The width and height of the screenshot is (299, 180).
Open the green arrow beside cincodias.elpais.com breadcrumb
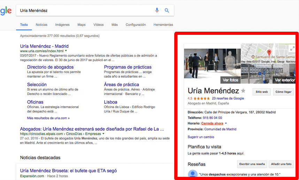pos(103,134)
